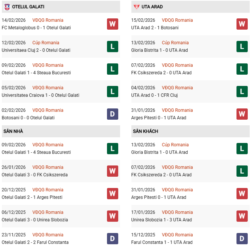
Task: Click L badge for Universitatea Craiova match
Action: [x=112, y=92]
